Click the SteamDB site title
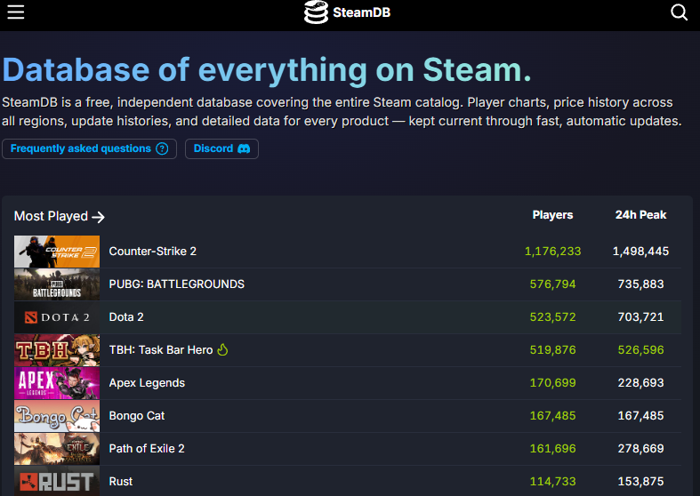This screenshot has width=700, height=496. point(362,12)
